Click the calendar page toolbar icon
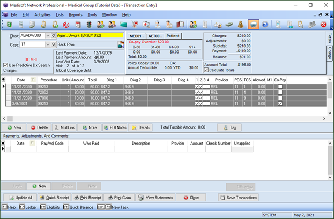The width and height of the screenshot is (334, 219). click(x=78, y=25)
